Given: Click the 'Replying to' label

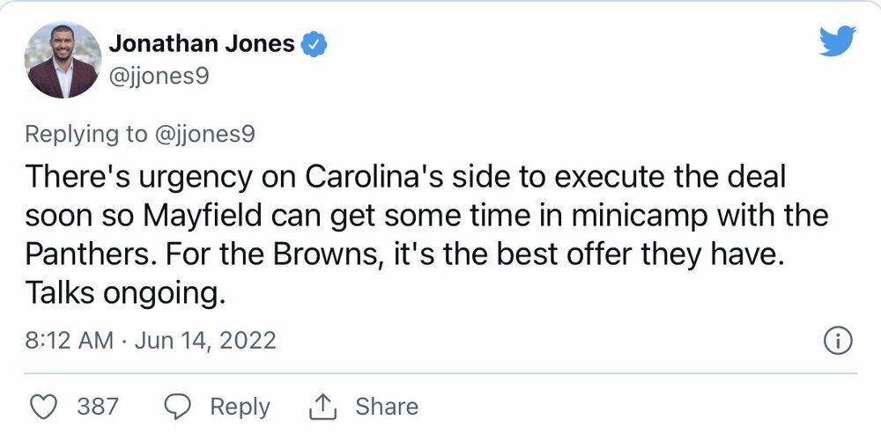Looking at the screenshot, I should click(86, 135).
